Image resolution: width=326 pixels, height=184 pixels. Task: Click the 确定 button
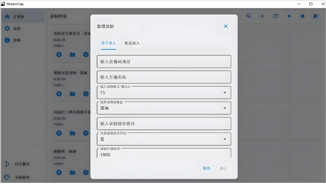[223, 168]
